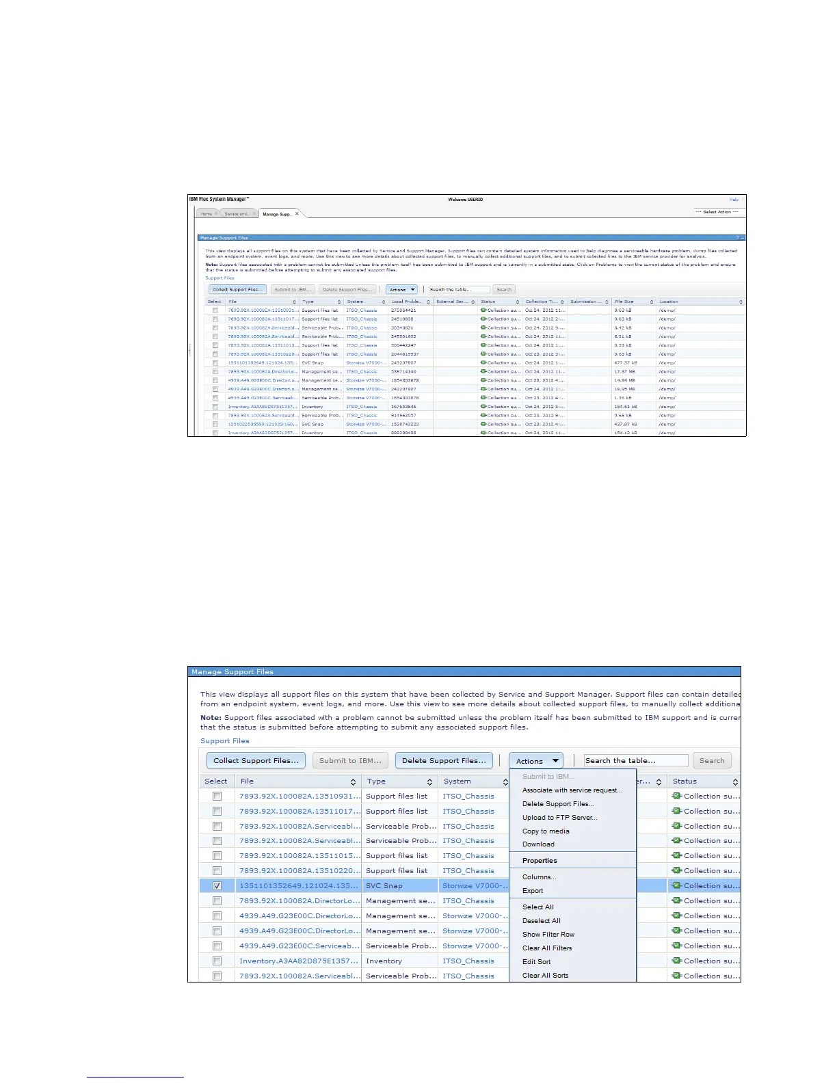Switch to the Home tab
The height and width of the screenshot is (1083, 837).
[x=207, y=214]
